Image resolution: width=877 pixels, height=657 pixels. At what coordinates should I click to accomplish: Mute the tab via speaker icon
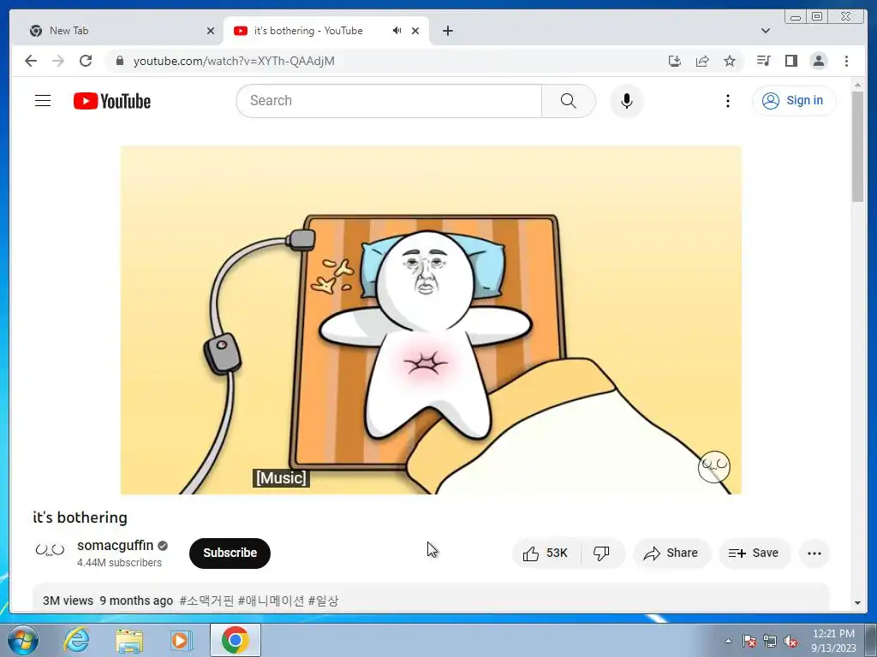point(397,31)
